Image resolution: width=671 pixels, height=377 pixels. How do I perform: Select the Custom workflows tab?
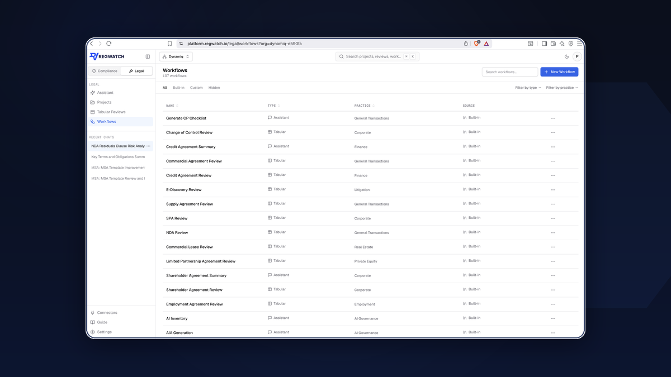pos(196,88)
